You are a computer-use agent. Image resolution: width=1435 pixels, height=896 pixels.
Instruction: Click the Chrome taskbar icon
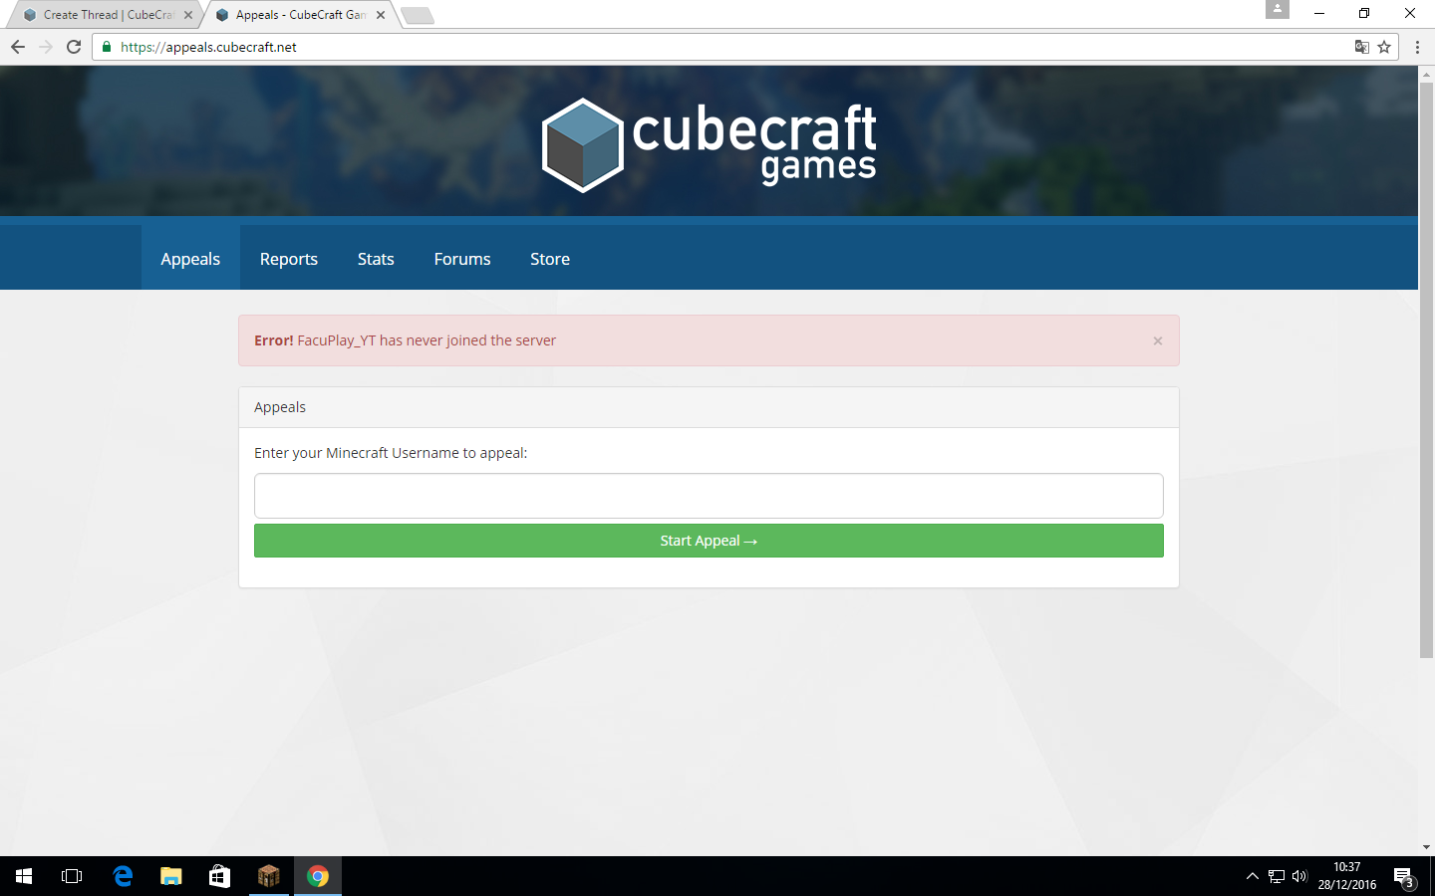pyautogui.click(x=318, y=876)
